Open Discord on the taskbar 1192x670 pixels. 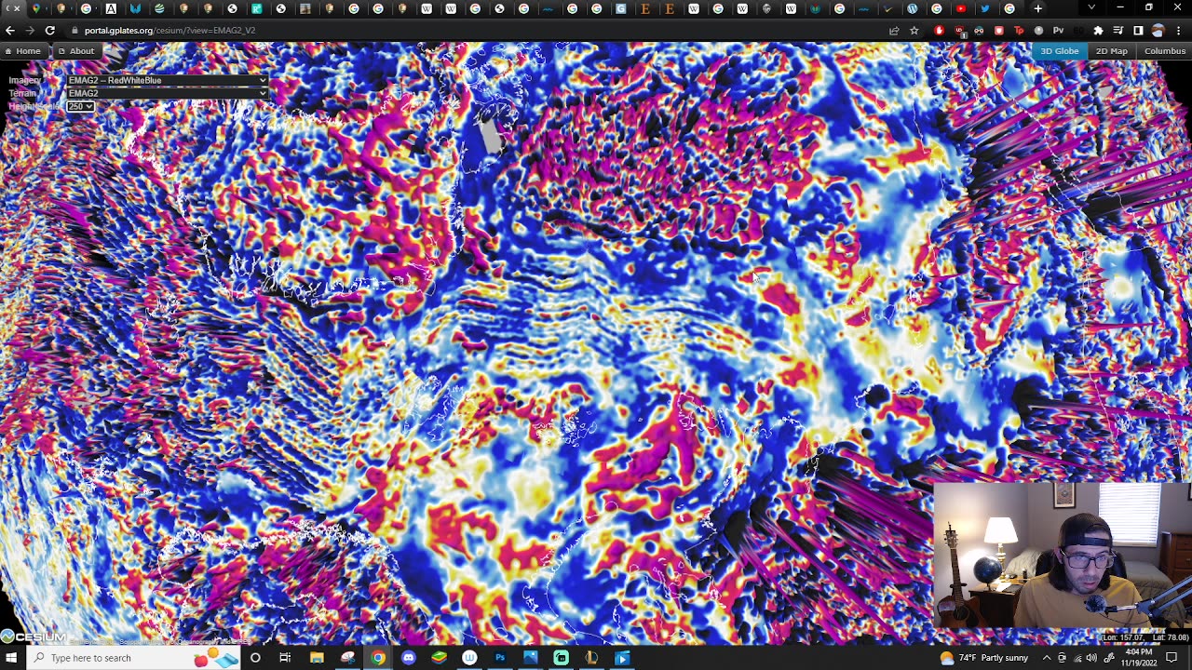coord(409,658)
